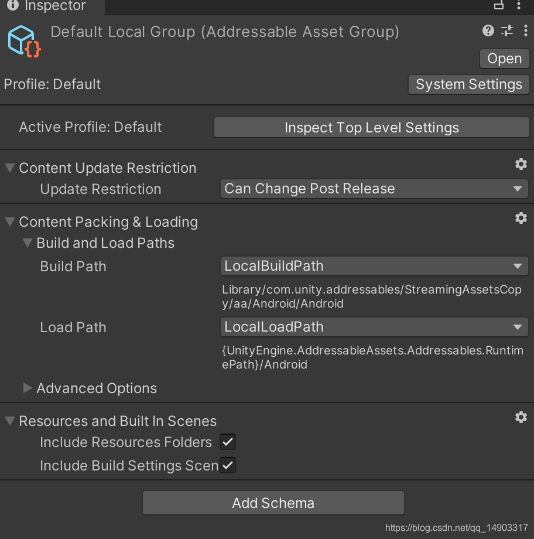Uncheck Include Resources Folders

[227, 442]
